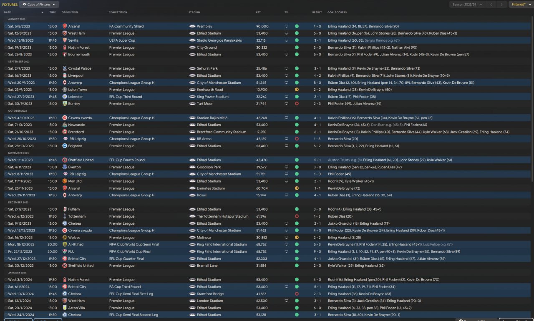Select the row circle for Fri, 22/12/2023
Screen dimensions: 534x321
[x=6, y=252]
